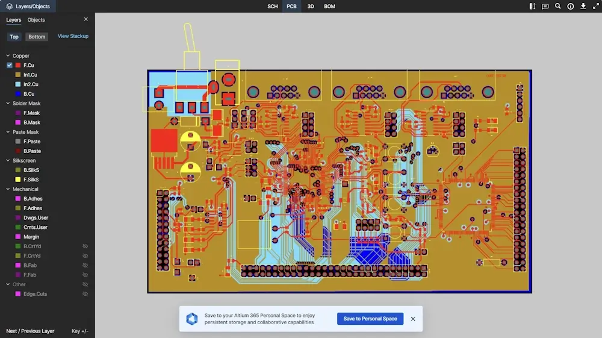Collapse the Copper layer group
Viewport: 602px width, 338px height.
(x=8, y=56)
